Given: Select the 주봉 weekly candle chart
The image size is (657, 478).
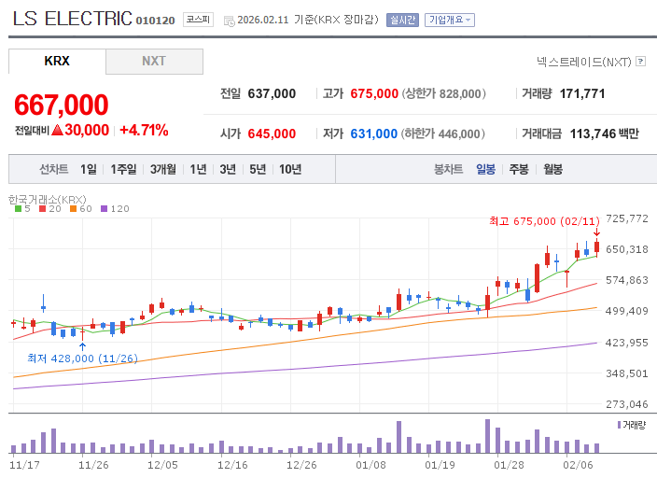Looking at the screenshot, I should pos(519,169).
